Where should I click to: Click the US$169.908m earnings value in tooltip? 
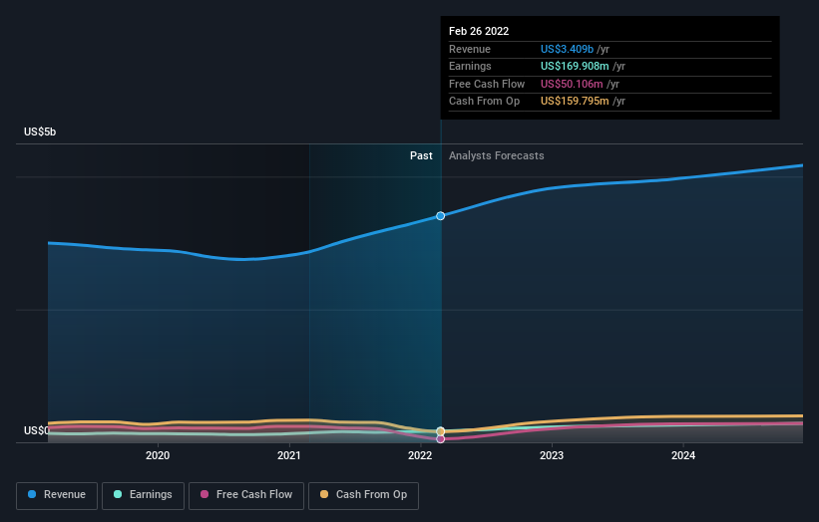(575, 66)
